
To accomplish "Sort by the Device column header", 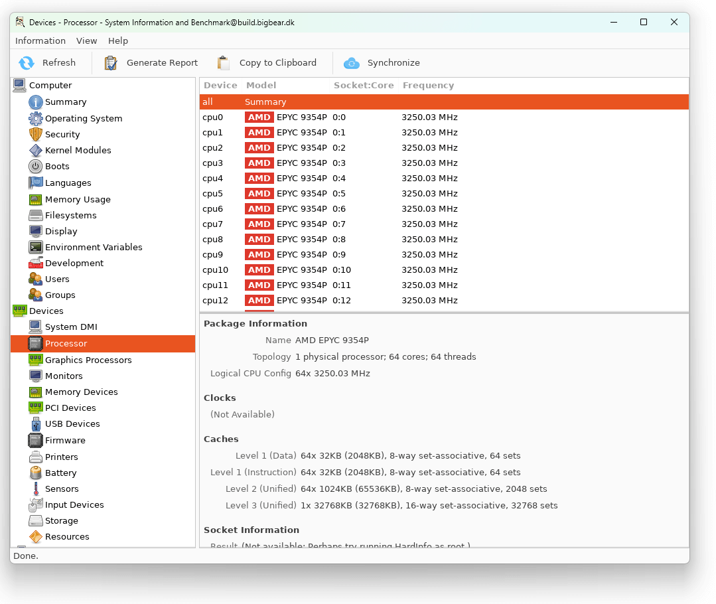I will click(220, 86).
